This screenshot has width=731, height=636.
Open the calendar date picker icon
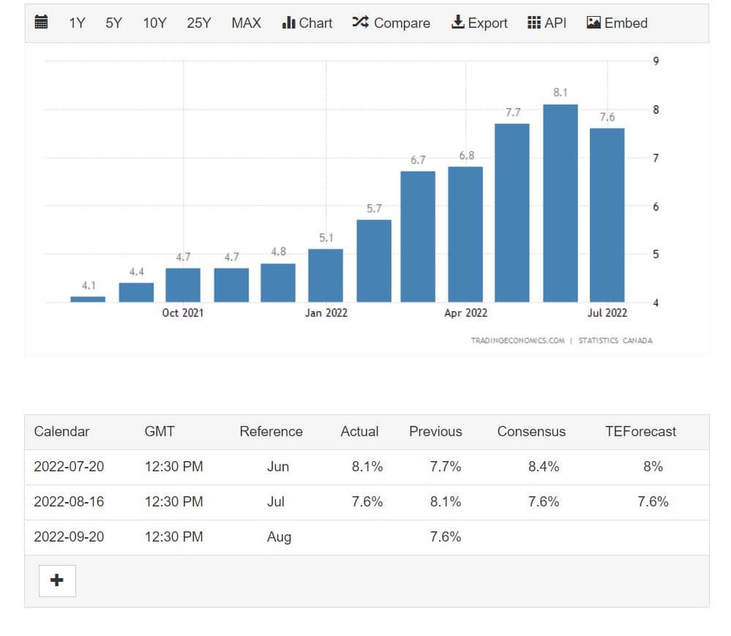coord(42,23)
